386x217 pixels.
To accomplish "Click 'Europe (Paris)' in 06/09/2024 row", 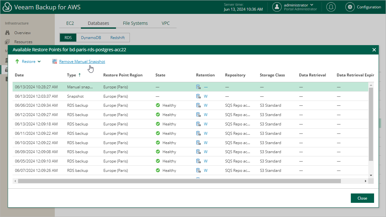I will 115,152.
